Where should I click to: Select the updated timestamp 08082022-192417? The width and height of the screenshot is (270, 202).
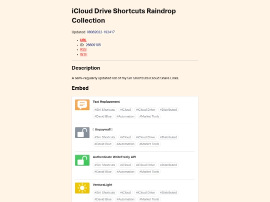pos(100,32)
